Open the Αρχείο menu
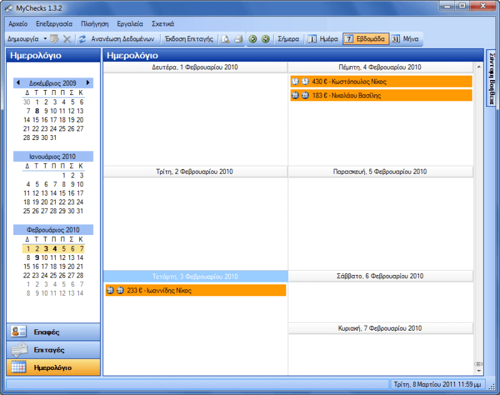The image size is (500, 395). point(18,23)
